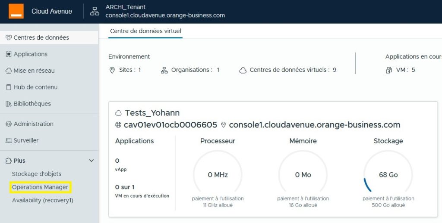442x223 pixels.
Task: Click the Mémoire 0 Mo gauge
Action: (x=303, y=175)
